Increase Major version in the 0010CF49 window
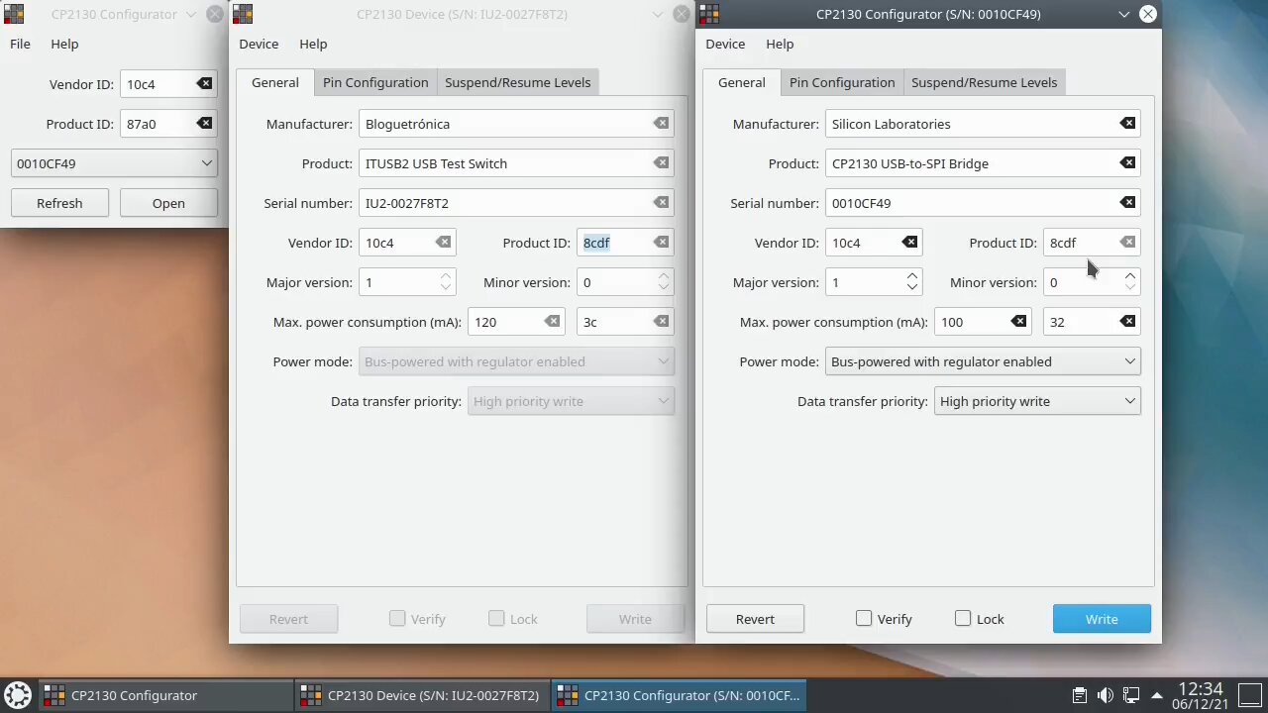 coord(911,276)
